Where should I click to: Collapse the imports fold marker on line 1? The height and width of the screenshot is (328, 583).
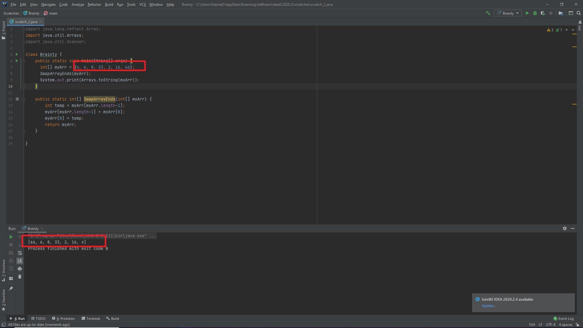(24, 29)
